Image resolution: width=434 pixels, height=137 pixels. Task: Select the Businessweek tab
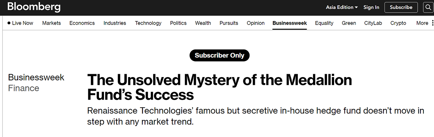pyautogui.click(x=289, y=23)
